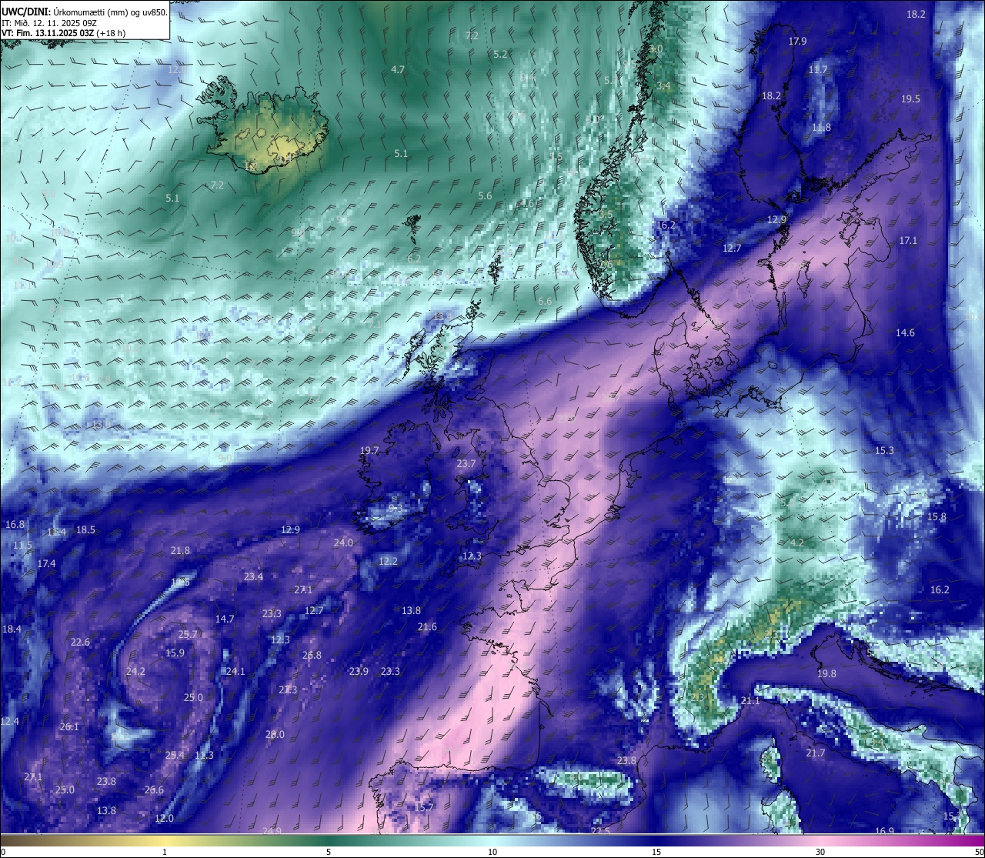Click the 24.2 value label
985x858 pixels.
click(135, 671)
